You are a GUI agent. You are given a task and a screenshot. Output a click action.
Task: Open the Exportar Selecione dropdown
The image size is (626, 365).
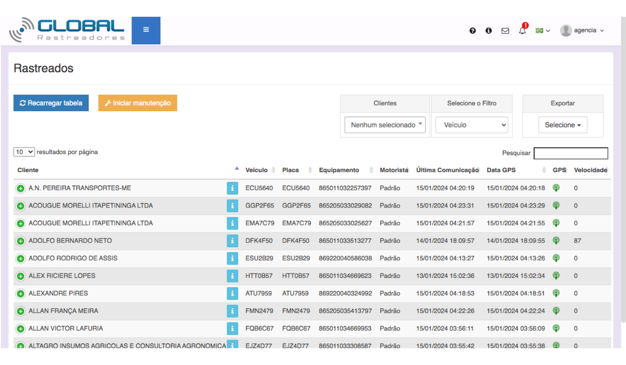click(563, 125)
